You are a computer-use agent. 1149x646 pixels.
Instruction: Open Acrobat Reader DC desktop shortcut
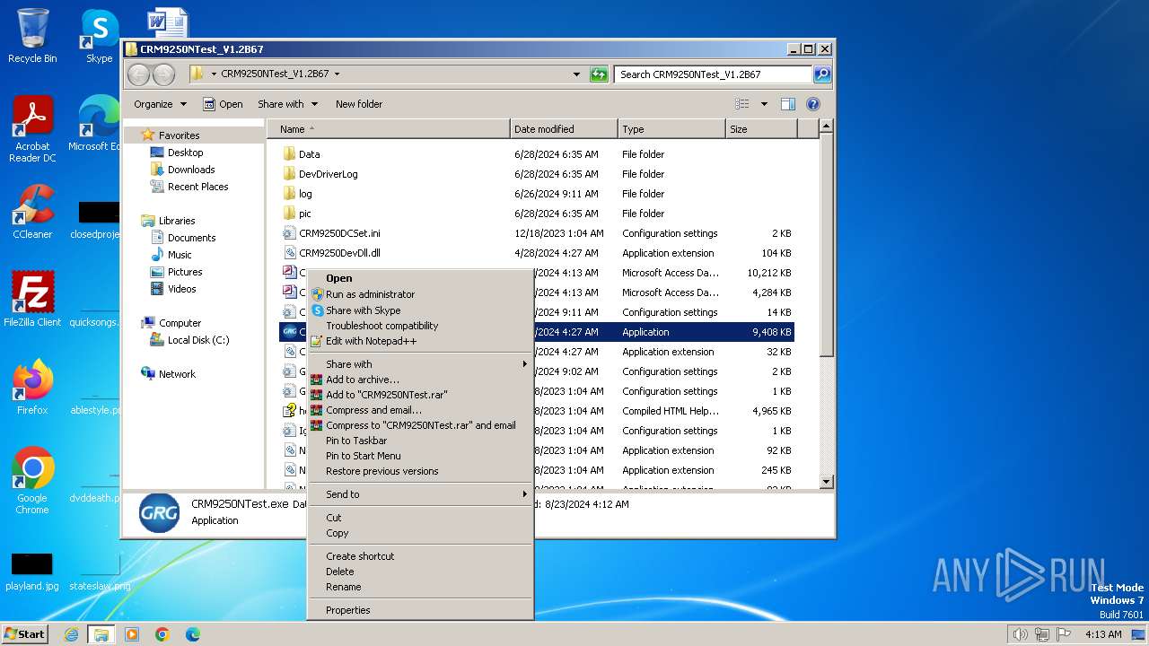point(32,129)
